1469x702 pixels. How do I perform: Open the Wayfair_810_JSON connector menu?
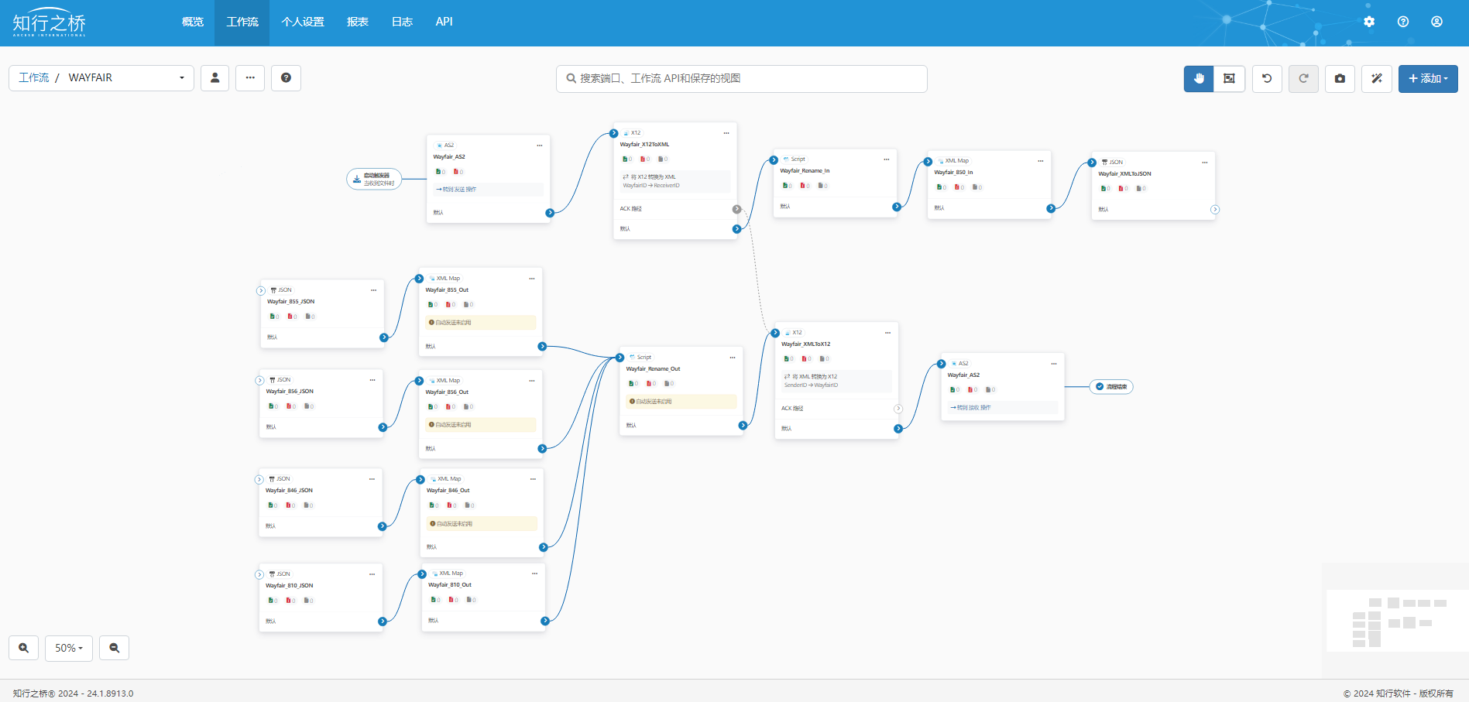[372, 574]
